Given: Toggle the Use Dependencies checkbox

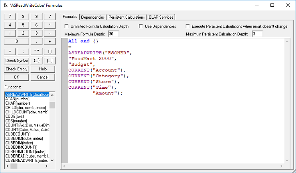Looking at the screenshot, I should point(141,26).
